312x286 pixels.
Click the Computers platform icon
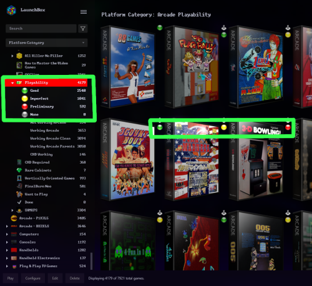(14, 234)
